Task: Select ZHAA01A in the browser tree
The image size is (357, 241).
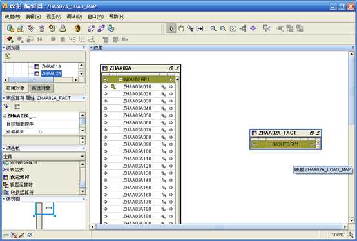Action: [x=52, y=66]
